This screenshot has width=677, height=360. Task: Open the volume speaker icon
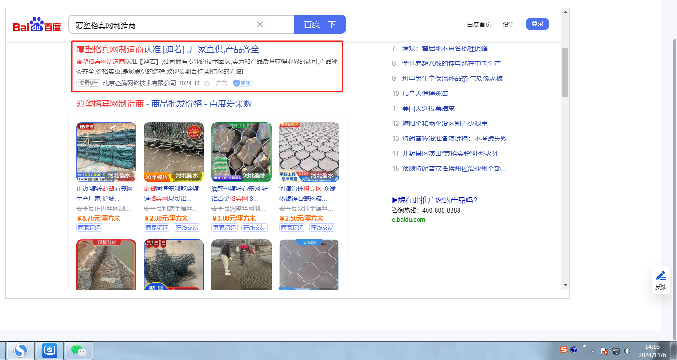627,351
